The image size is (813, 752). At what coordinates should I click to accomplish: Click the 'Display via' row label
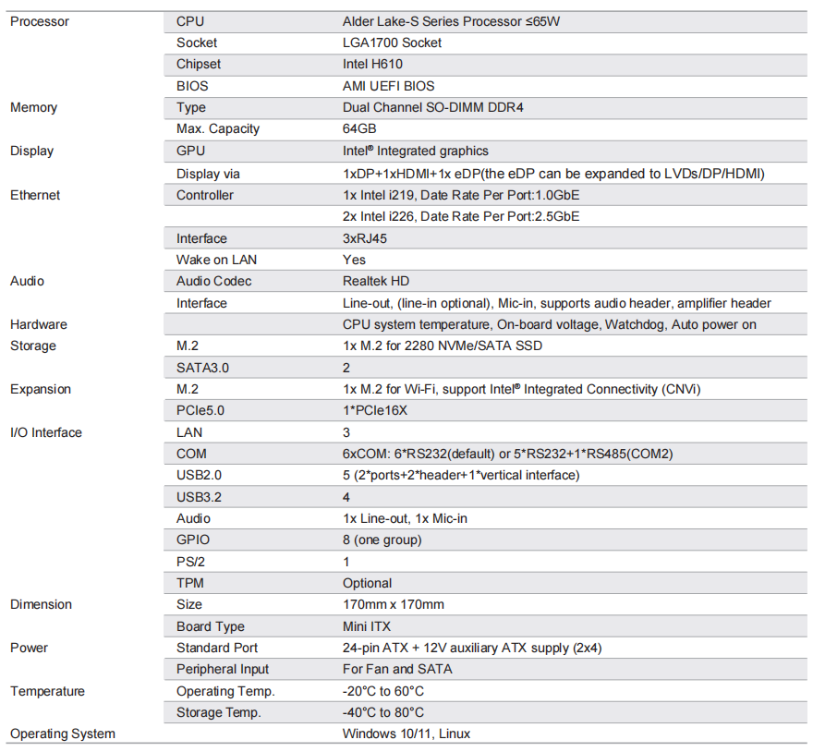(208, 174)
